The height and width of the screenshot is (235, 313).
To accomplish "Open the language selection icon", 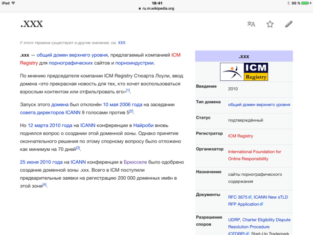I will tap(251, 24).
